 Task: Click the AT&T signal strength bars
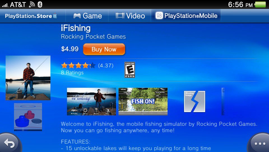pos(5,5)
